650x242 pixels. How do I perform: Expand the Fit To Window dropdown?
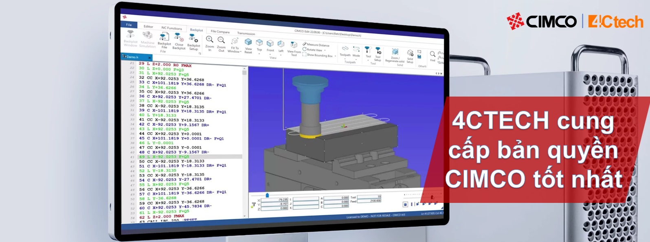pyautogui.click(x=241, y=52)
